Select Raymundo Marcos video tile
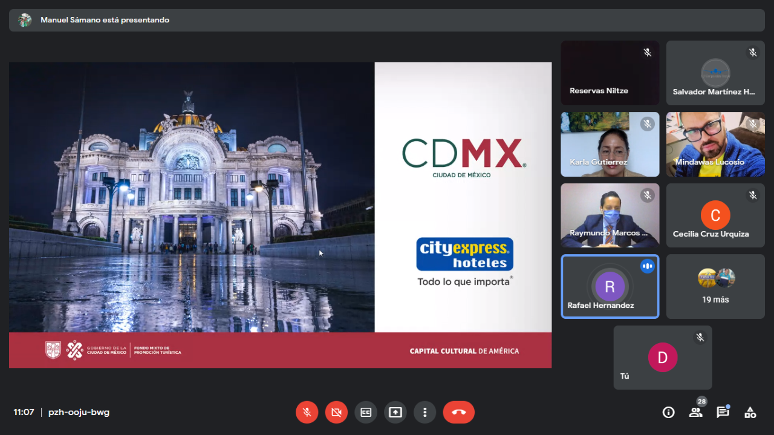Image resolution: width=774 pixels, height=435 pixels. point(610,216)
